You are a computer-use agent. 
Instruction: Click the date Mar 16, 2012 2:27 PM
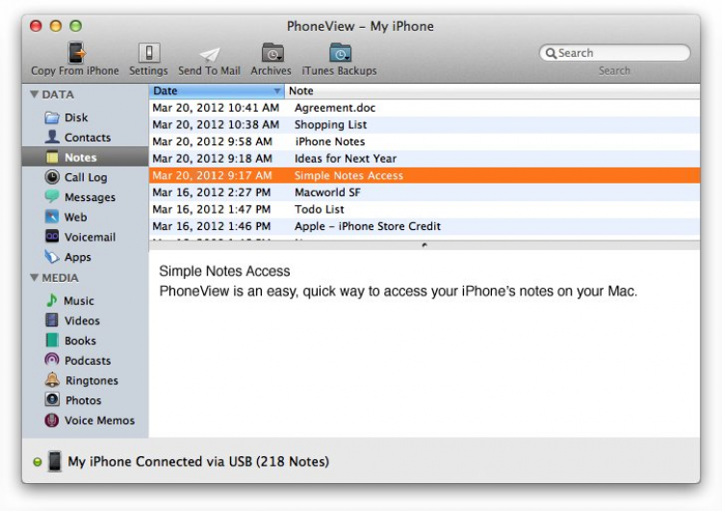pos(212,192)
